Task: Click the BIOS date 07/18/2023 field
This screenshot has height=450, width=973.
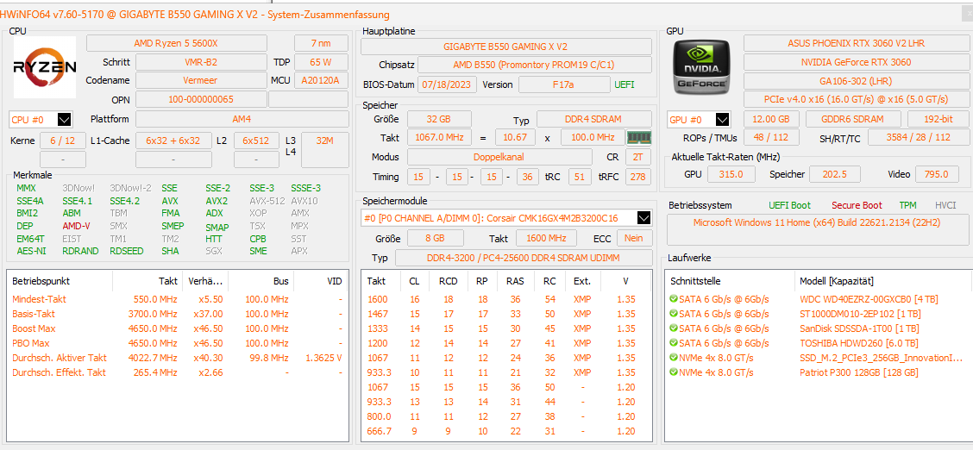Action: 447,84
